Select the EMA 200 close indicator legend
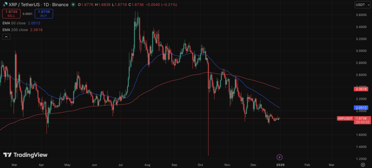 pyautogui.click(x=15, y=29)
